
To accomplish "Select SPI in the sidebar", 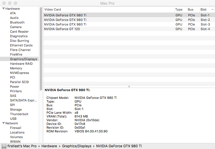I will [x=12, y=105].
